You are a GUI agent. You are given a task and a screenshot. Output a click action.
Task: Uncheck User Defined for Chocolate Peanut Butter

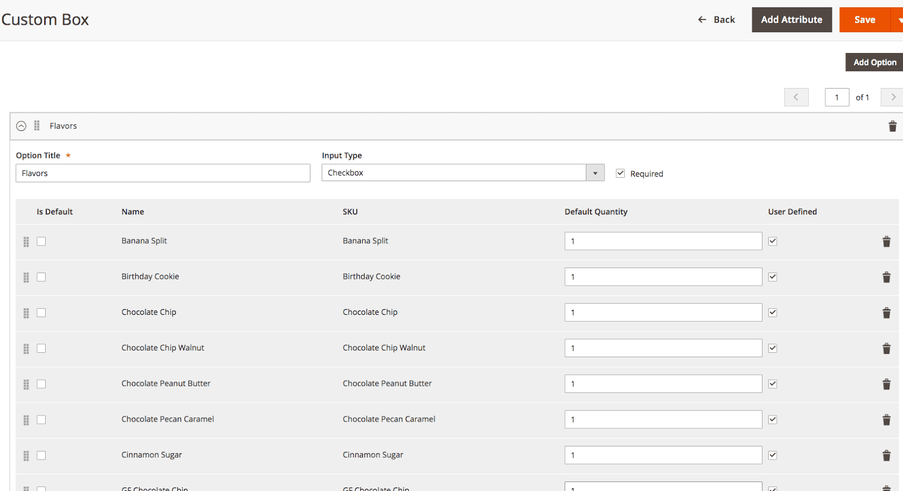pyautogui.click(x=773, y=384)
